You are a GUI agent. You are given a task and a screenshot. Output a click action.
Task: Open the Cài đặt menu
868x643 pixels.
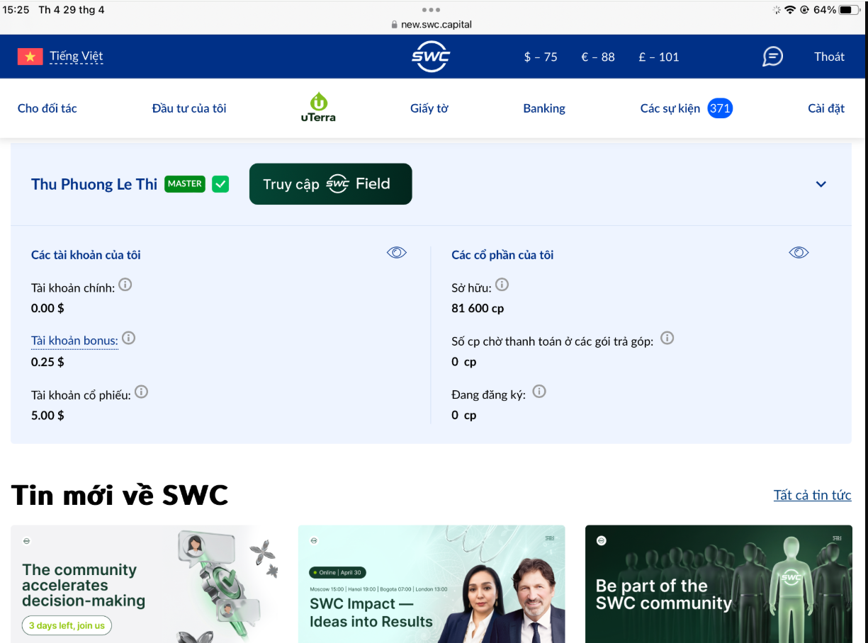[826, 108]
